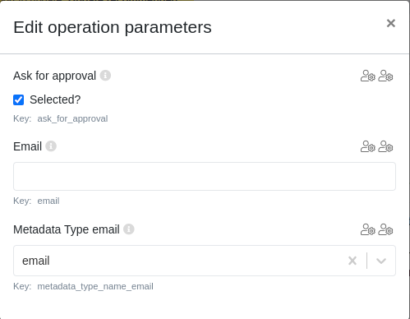
Task: Close the Edit operation parameters dialog
Action: pyautogui.click(x=391, y=23)
